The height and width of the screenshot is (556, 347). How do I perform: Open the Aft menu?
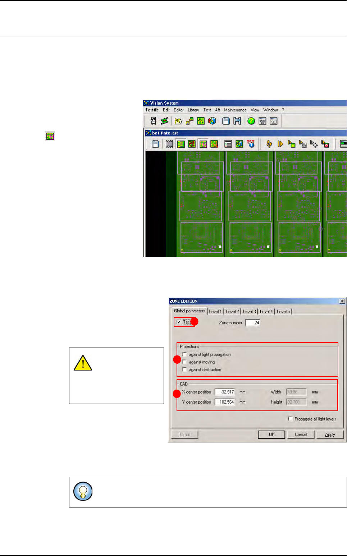[218, 110]
